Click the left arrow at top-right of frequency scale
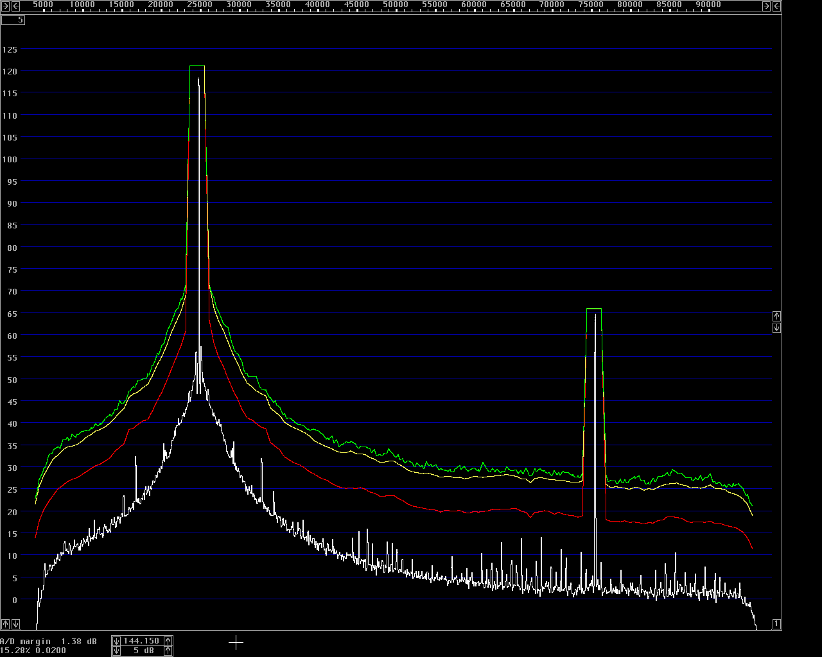The image size is (822, 657). (776, 6)
